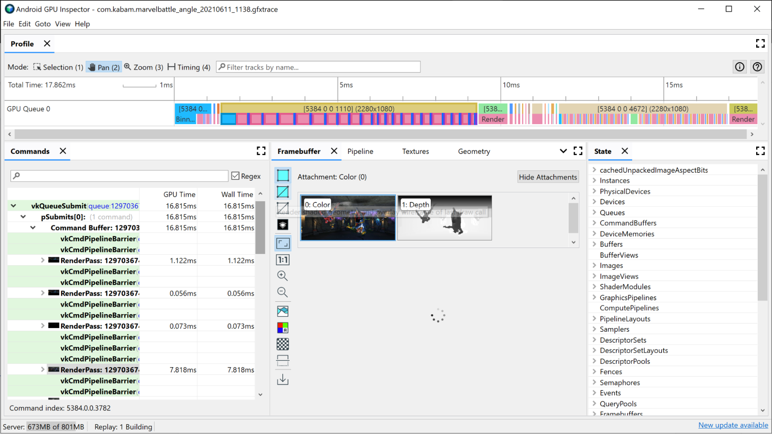
Task: Select the Timing mode (4) tool
Action: [188, 67]
